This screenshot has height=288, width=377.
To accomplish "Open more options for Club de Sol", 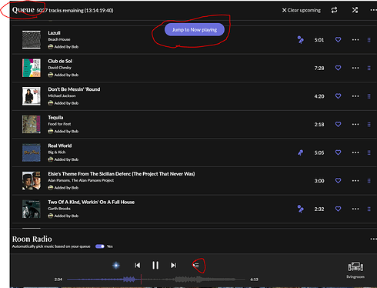I will click(x=355, y=68).
